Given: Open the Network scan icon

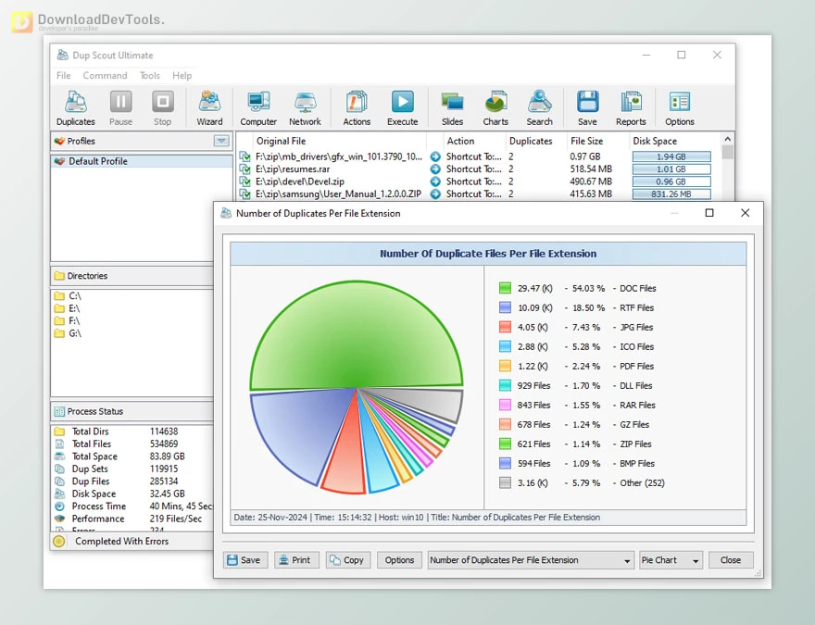Looking at the screenshot, I should tap(306, 105).
